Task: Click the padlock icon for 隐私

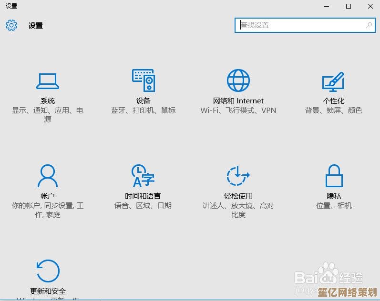Action: click(334, 176)
